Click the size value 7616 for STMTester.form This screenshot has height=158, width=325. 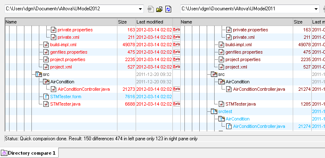point(130,97)
